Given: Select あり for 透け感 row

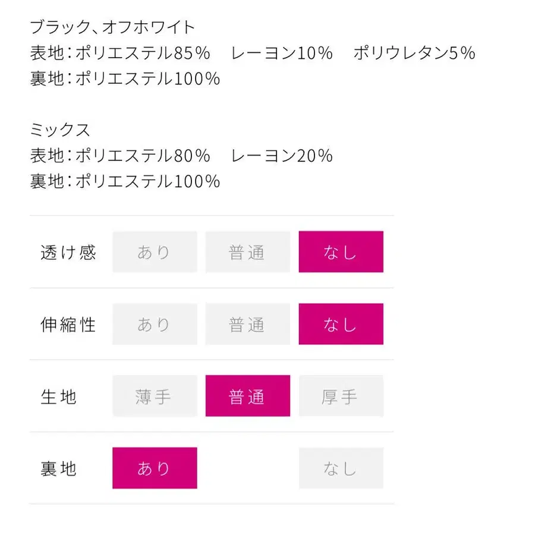Looking at the screenshot, I should [x=155, y=252].
